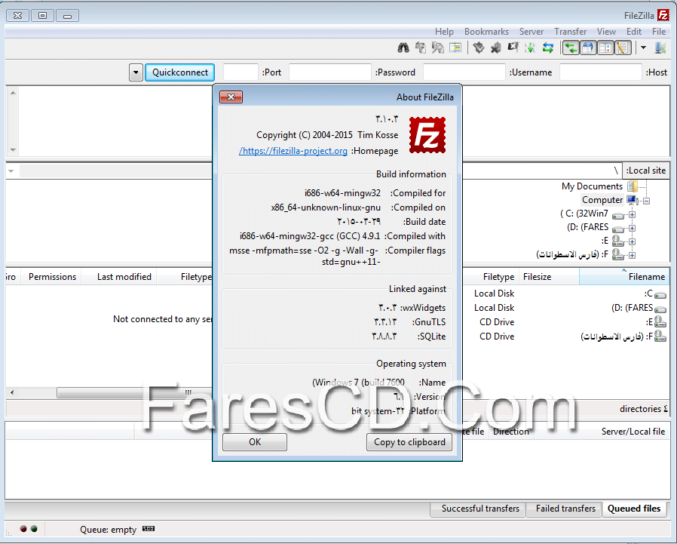Screen dimensions: 677x544
Task: Toggle the directory comparison icon
Action: tap(438, 48)
